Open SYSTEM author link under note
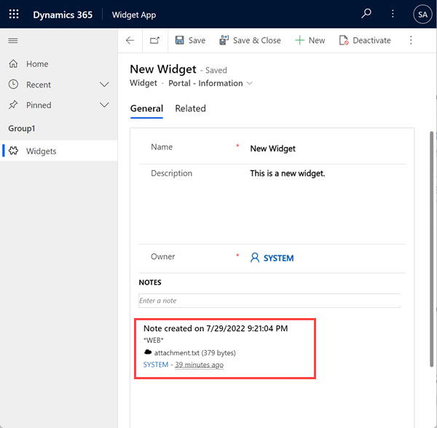Image resolution: width=437 pixels, height=428 pixels. [x=156, y=365]
